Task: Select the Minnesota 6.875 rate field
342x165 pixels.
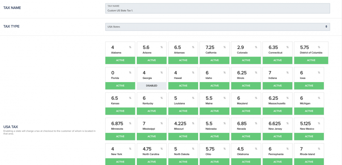Action: coord(117,123)
